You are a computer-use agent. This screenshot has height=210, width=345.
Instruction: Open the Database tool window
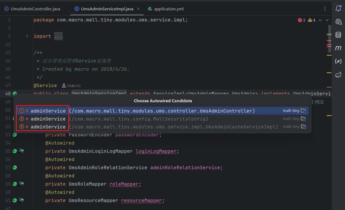point(338,35)
